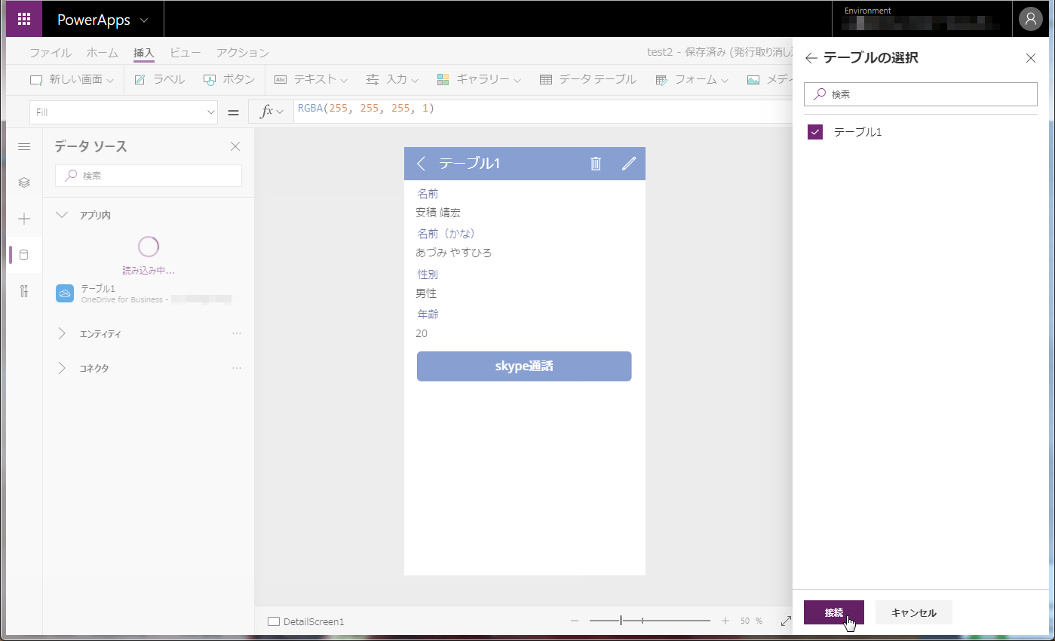
Task: Go back from table selection panel
Action: point(811,58)
